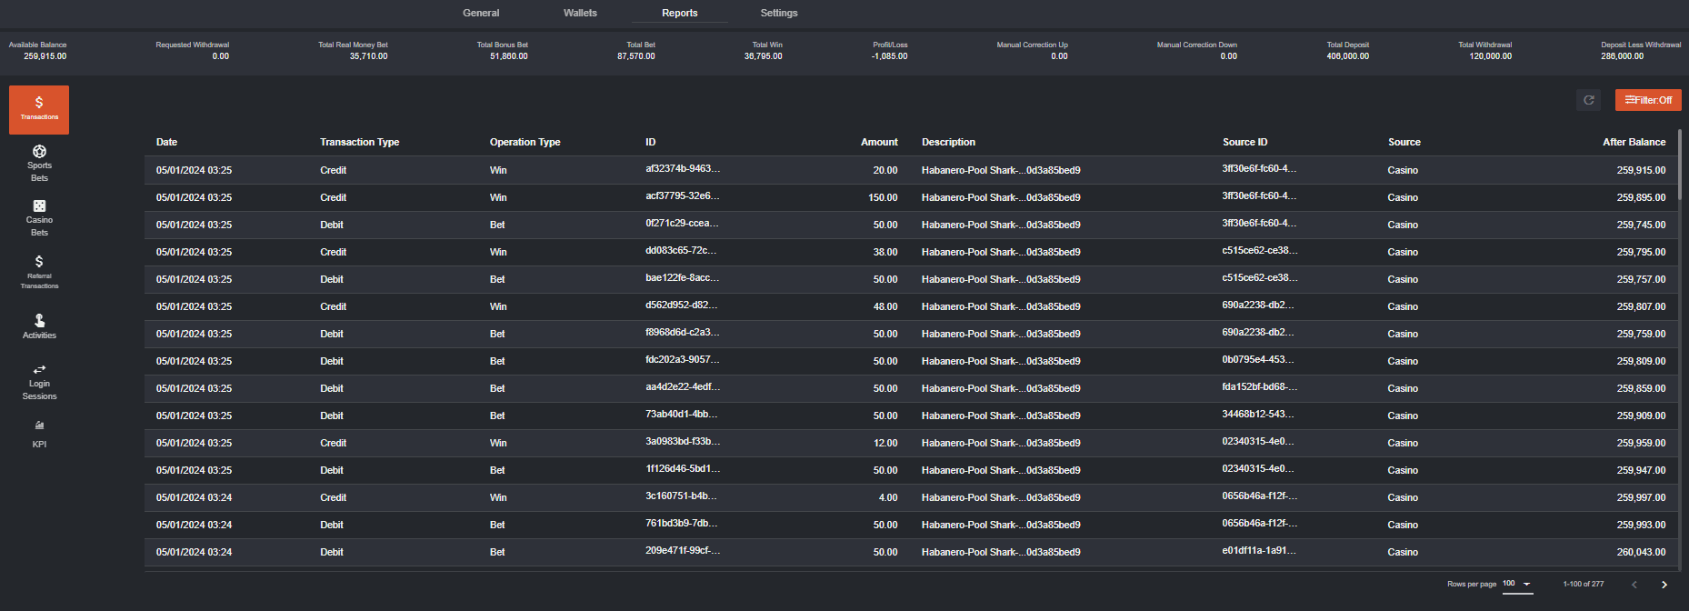The image size is (1689, 611).
Task: Select transaction ID 761bd3b9-7db…
Action: tap(681, 524)
